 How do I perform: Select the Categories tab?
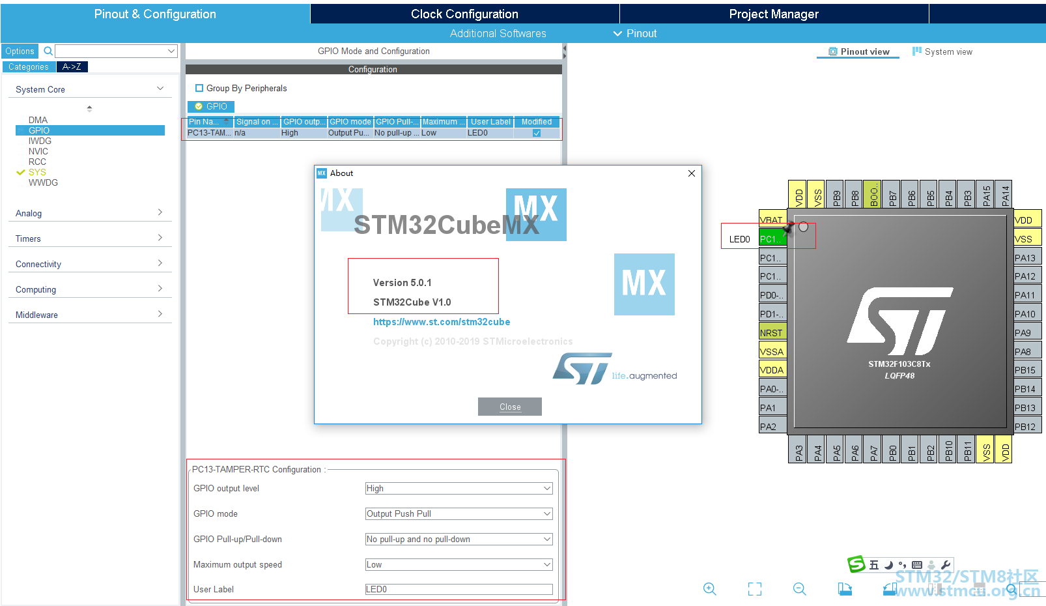pyautogui.click(x=29, y=66)
